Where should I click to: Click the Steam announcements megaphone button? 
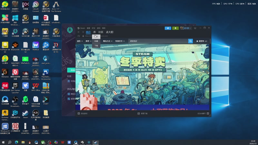168,28
